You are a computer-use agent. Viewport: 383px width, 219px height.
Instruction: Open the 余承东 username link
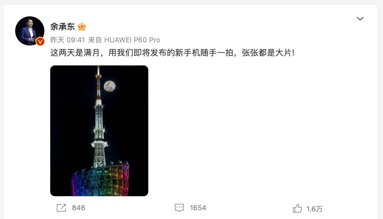point(62,27)
